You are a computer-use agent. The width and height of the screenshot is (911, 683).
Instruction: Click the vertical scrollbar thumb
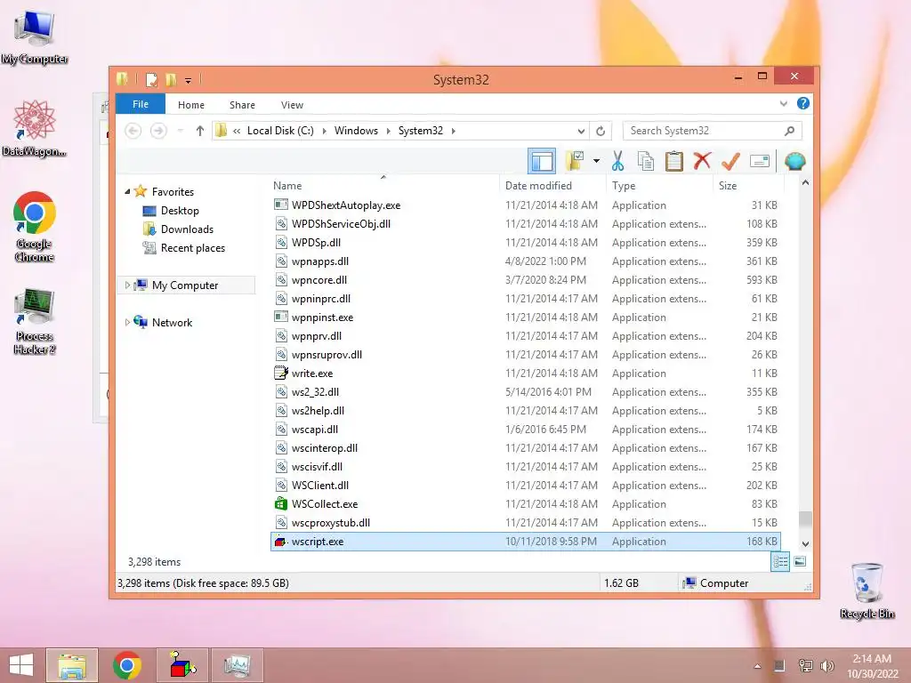tap(805, 519)
